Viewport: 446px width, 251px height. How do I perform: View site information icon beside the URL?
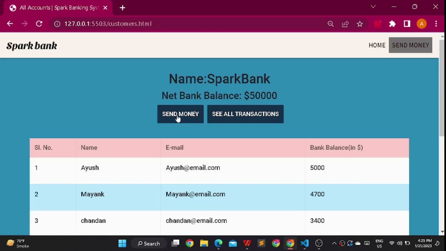coord(57,24)
